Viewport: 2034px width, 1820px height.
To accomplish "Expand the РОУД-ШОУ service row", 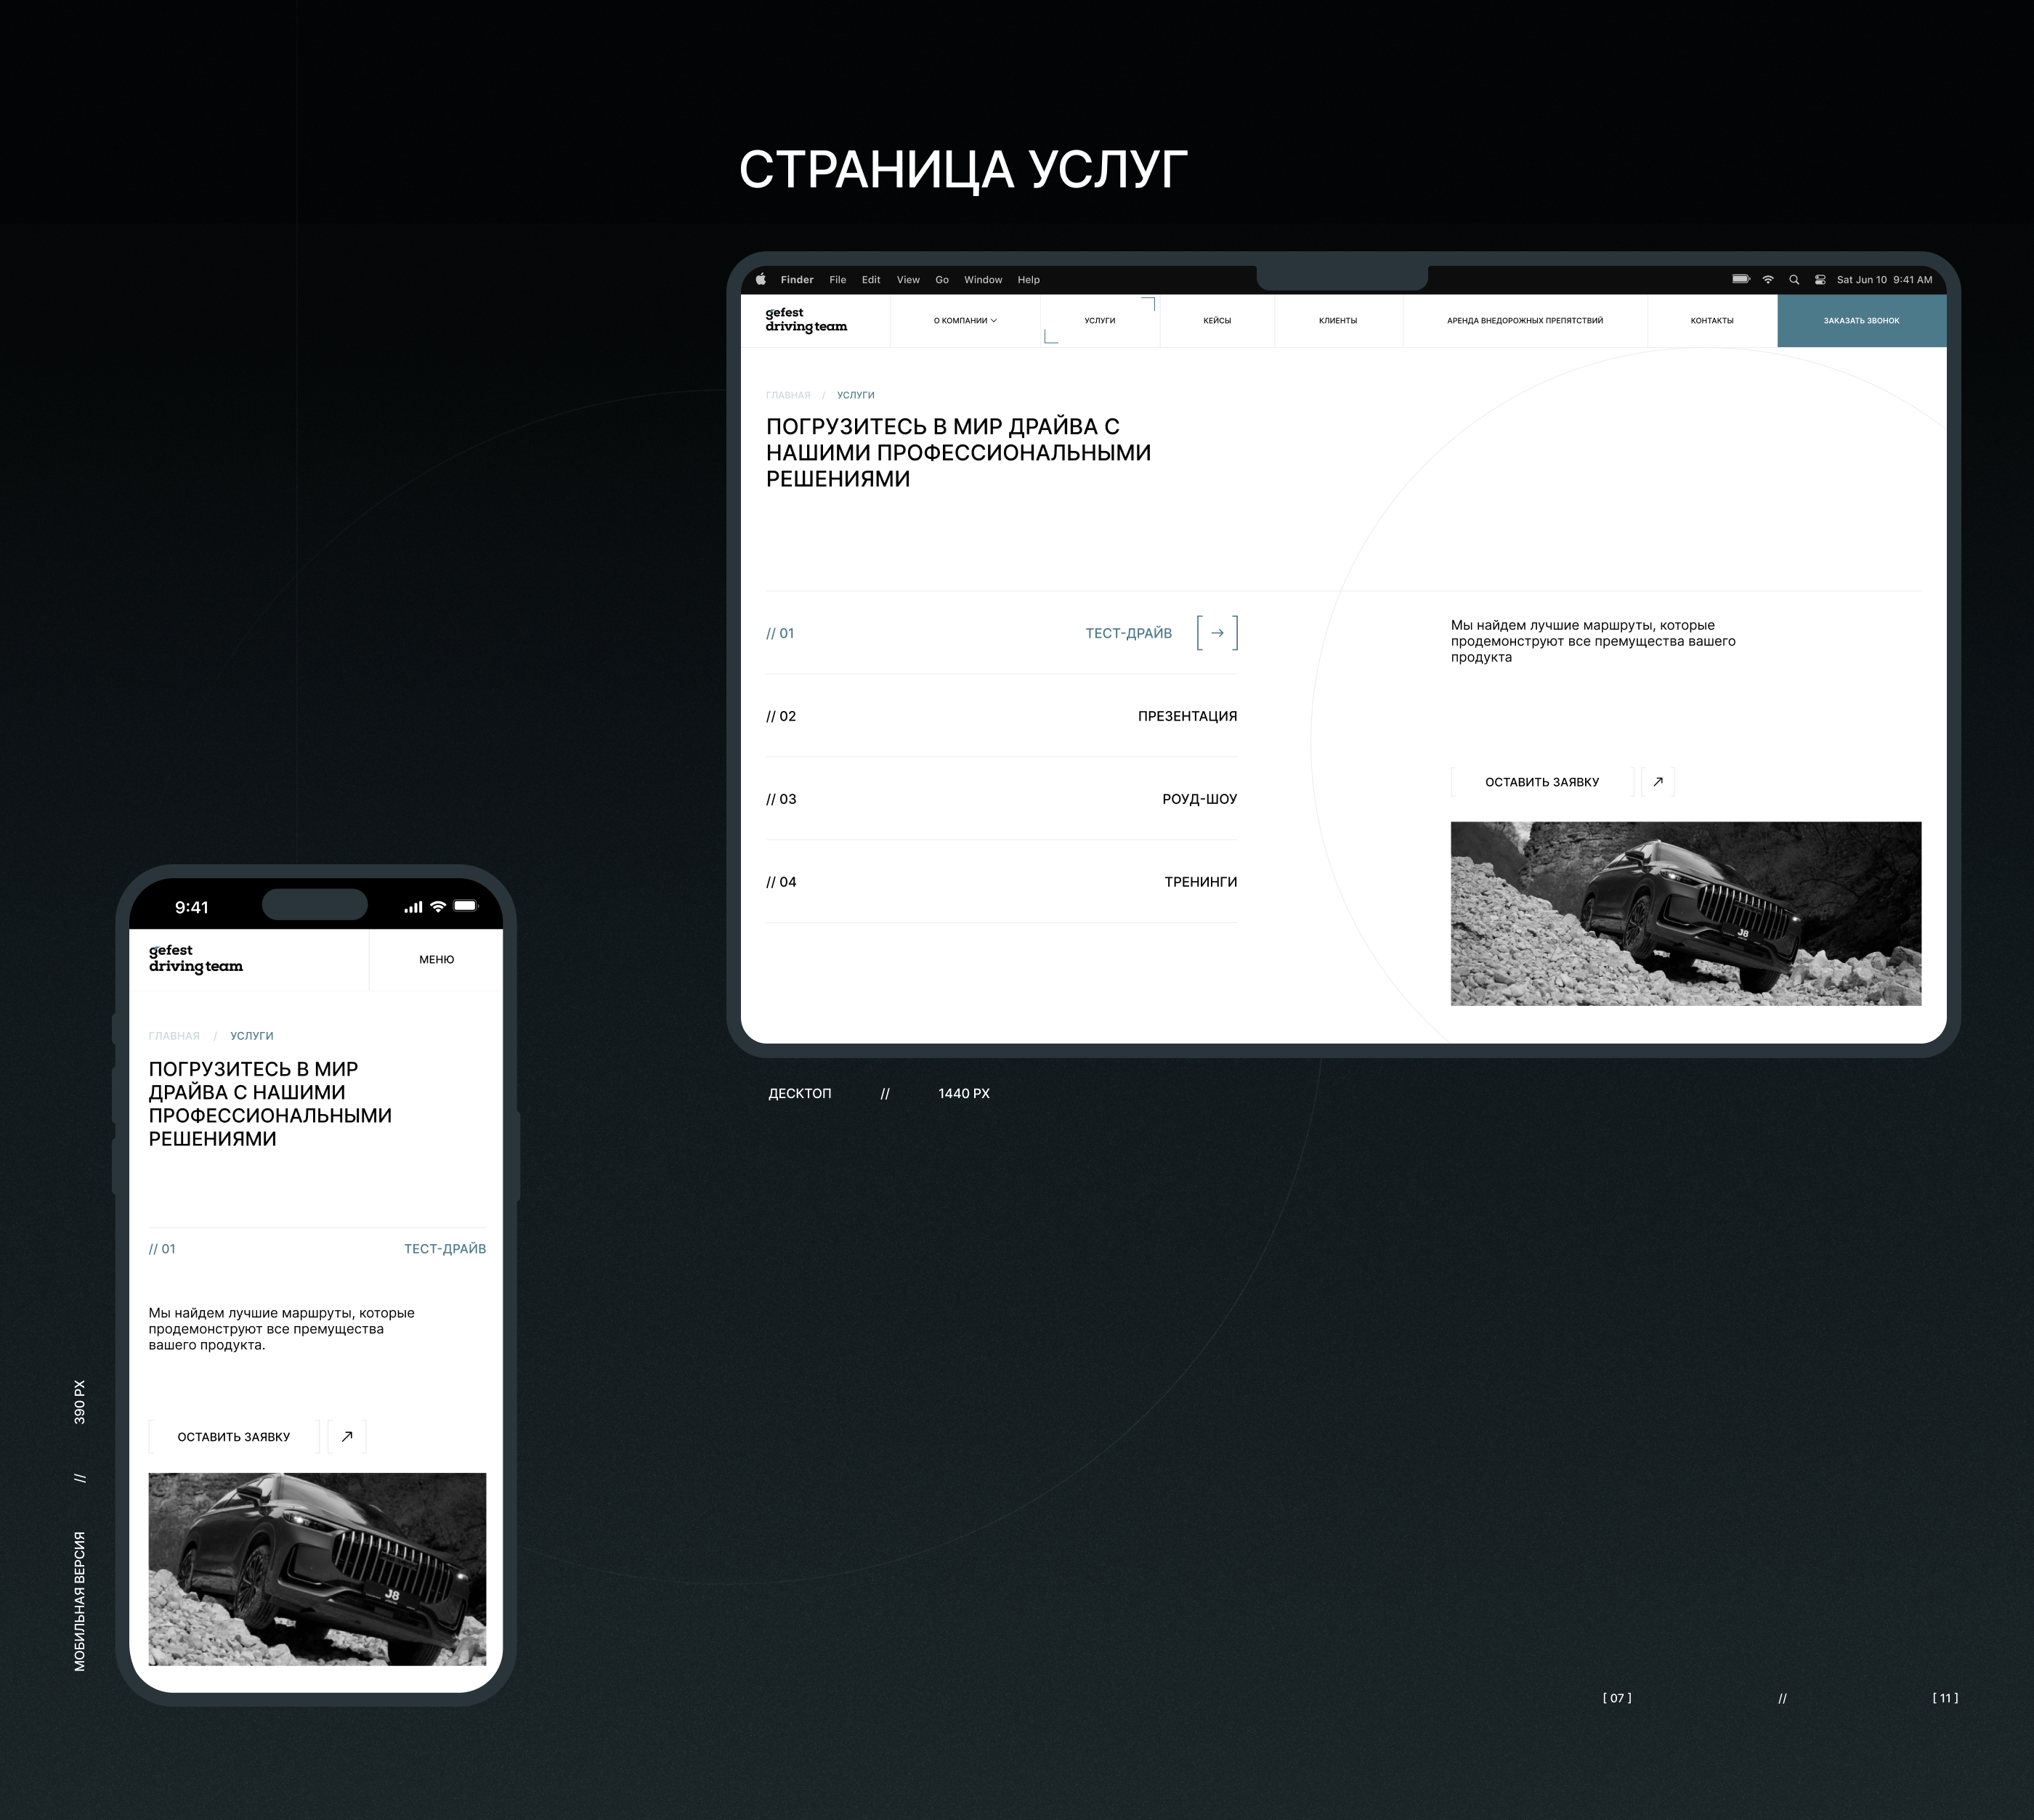I will pos(1199,799).
